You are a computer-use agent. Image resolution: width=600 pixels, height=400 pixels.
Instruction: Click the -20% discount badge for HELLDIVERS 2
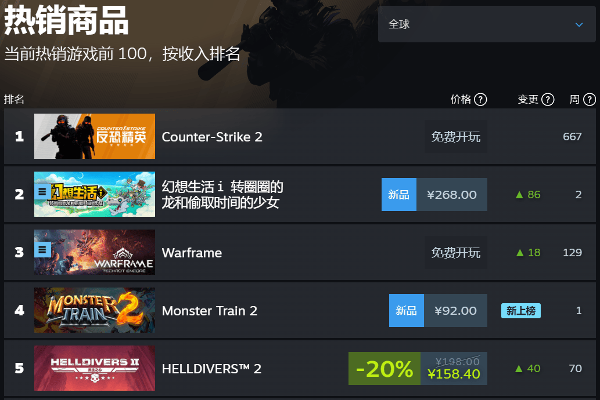click(384, 369)
